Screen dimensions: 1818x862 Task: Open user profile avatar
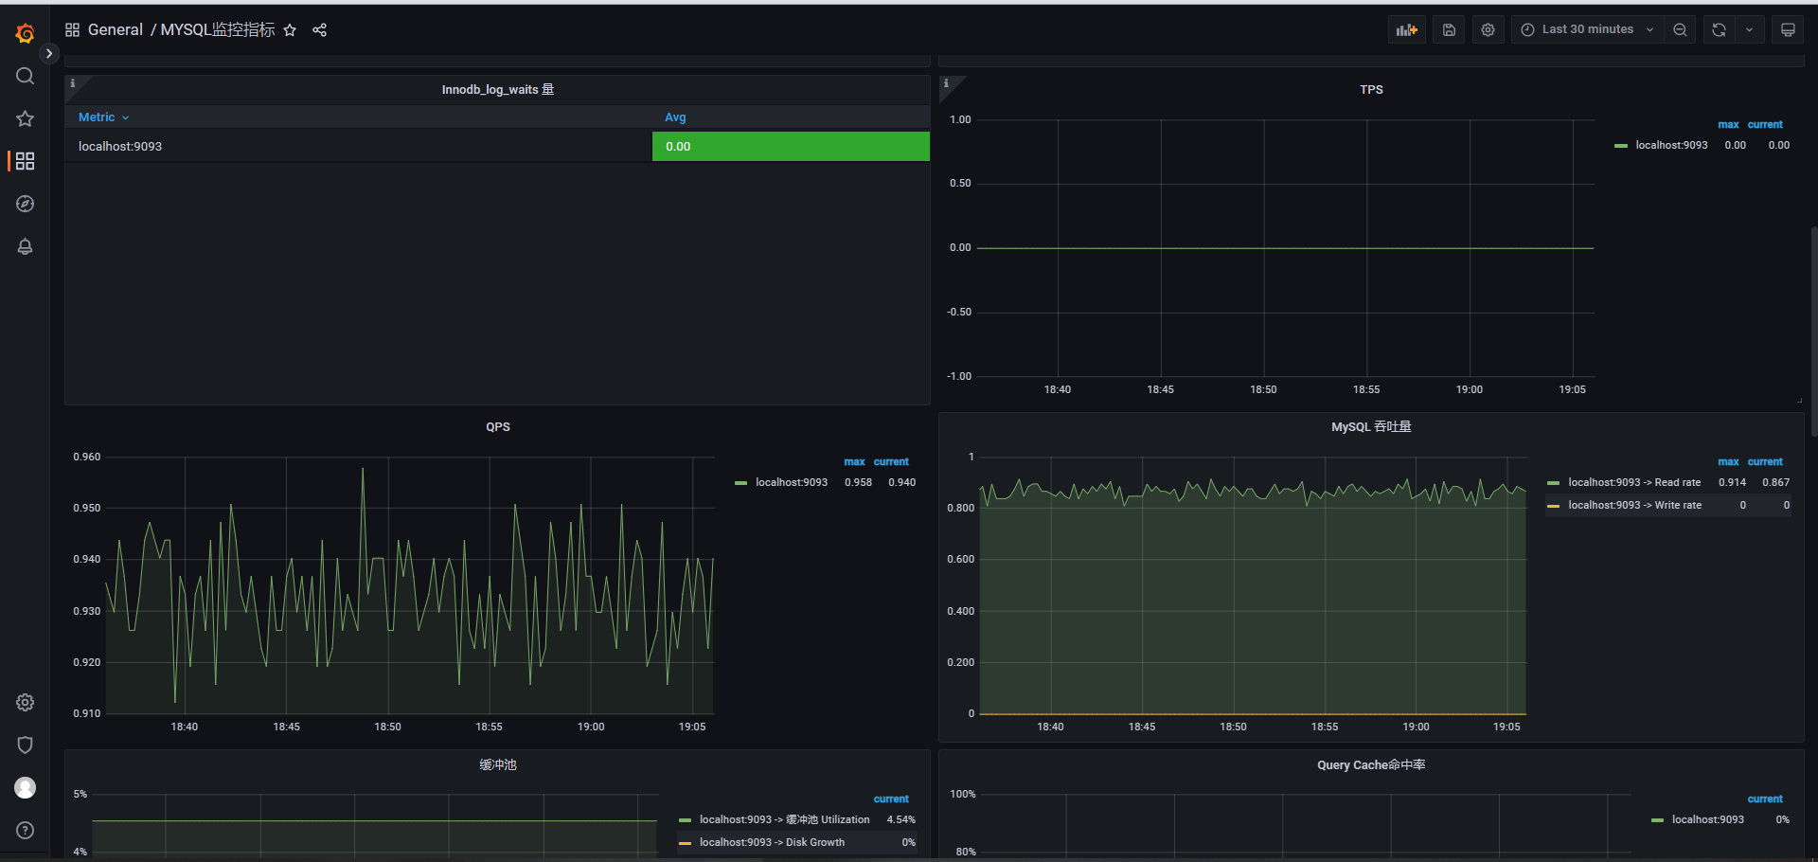click(26, 787)
